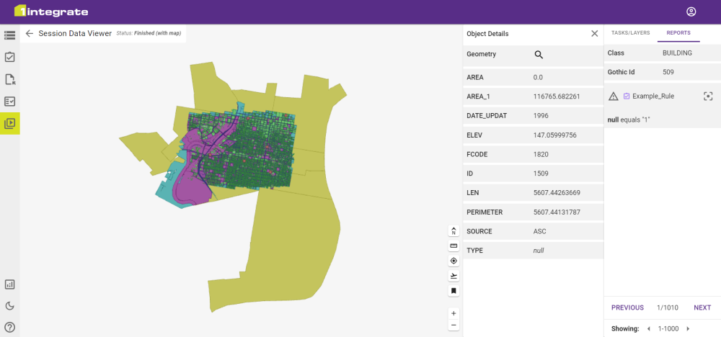Image resolution: width=721 pixels, height=337 pixels.
Task: Switch to the TASKS/LAYERS tab
Action: pos(630,33)
